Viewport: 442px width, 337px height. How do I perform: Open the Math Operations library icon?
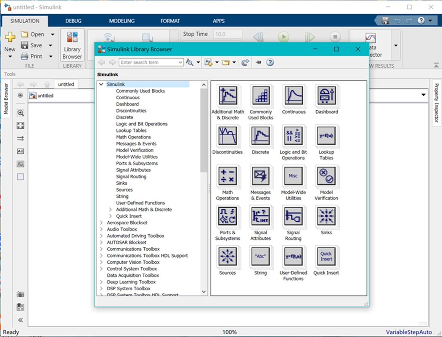point(228,176)
